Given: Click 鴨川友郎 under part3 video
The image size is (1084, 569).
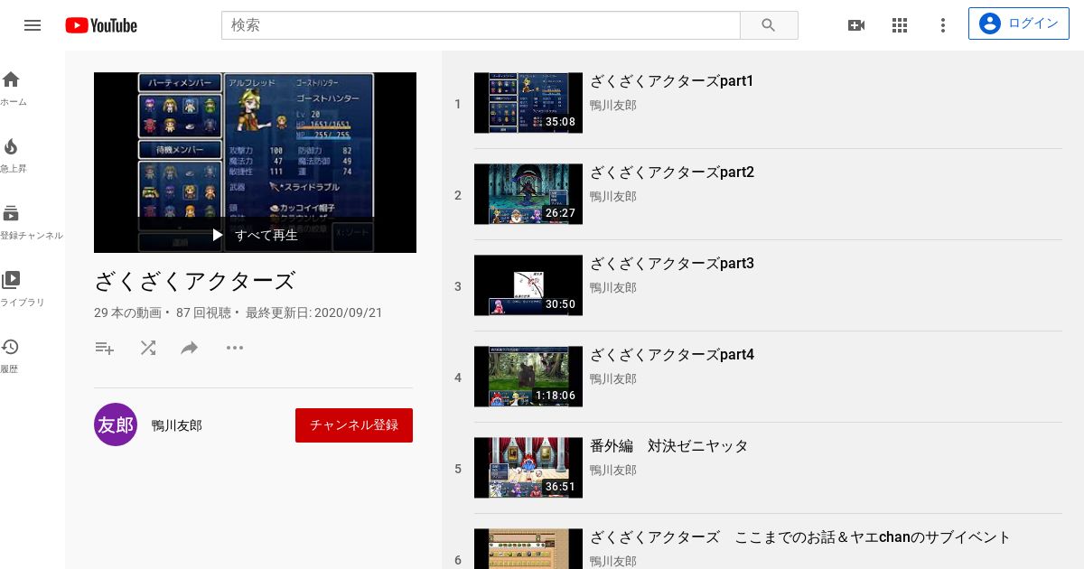Looking at the screenshot, I should 613,288.
